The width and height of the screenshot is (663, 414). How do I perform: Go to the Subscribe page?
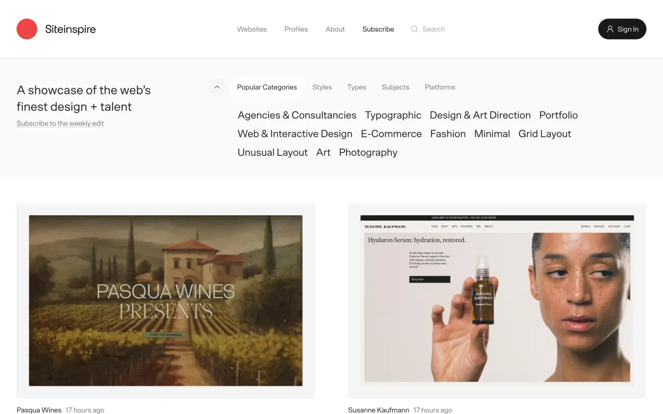point(378,29)
